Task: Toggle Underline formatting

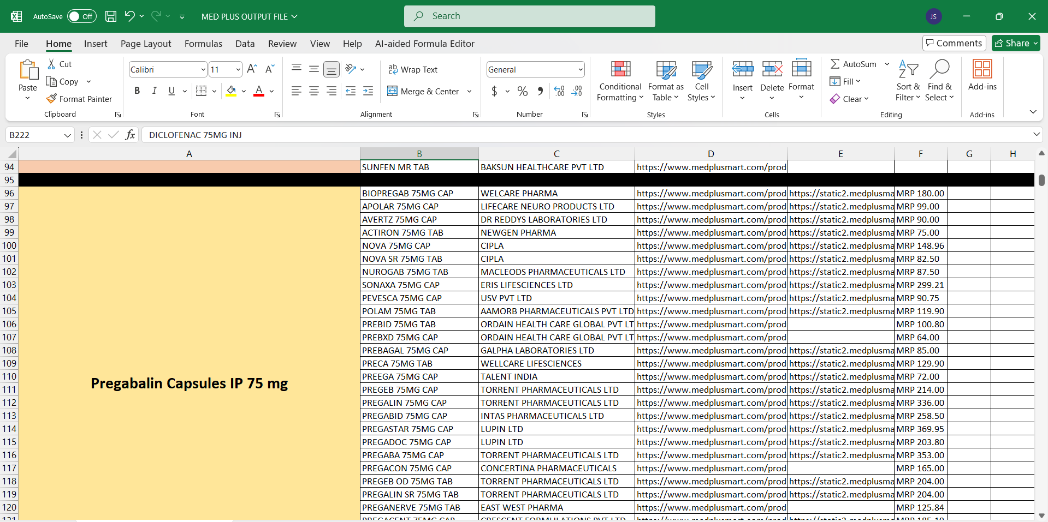Action: (172, 91)
